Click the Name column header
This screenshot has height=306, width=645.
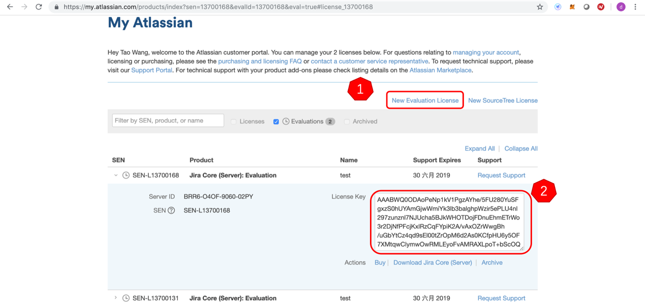coord(349,160)
